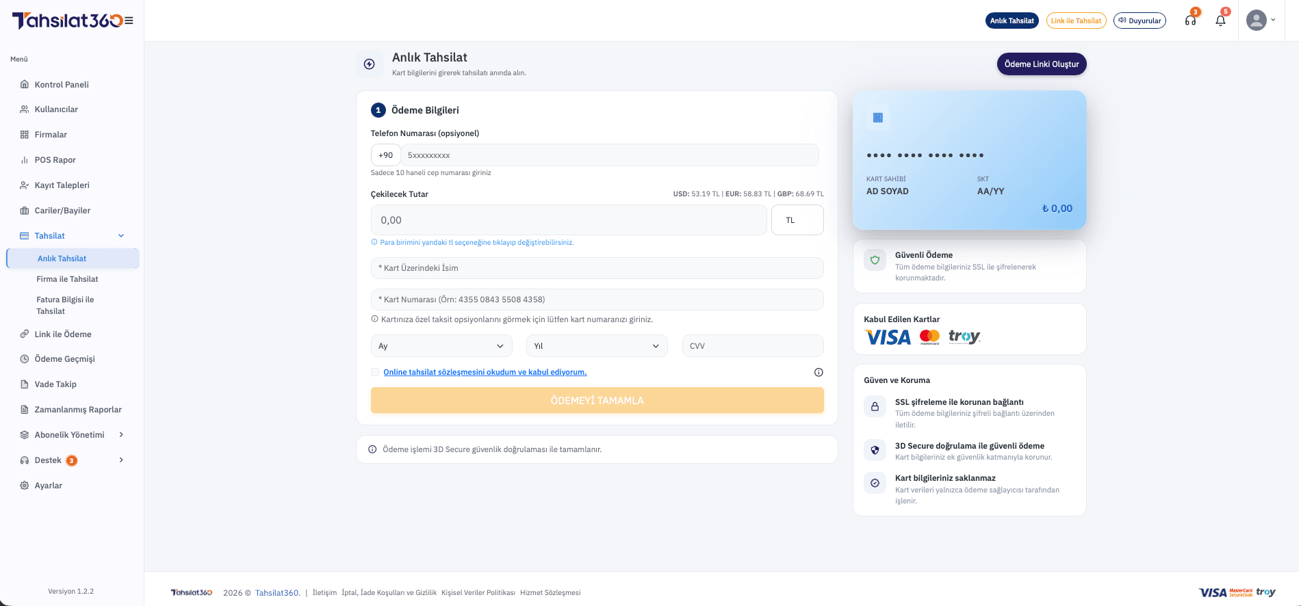Open the Tahsilat360. footer link
Screen dimensions: 1301x606
pos(278,593)
